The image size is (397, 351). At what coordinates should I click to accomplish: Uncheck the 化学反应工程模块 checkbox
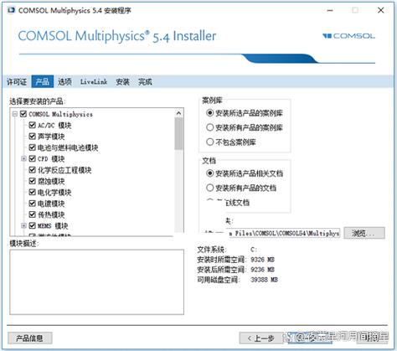click(x=33, y=170)
